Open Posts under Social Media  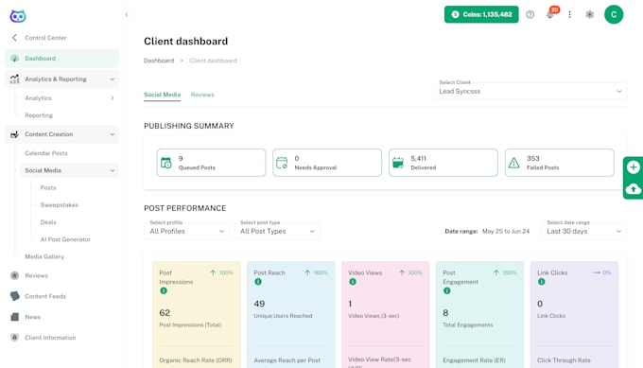pos(48,187)
